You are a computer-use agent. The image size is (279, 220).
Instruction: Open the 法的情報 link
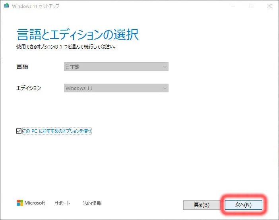click(92, 203)
